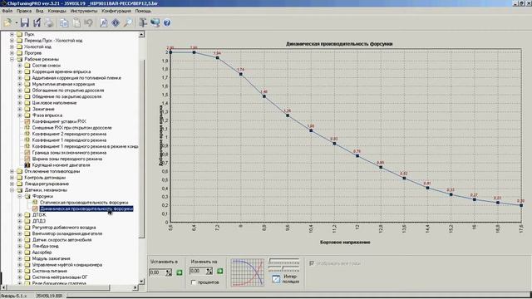This screenshot has width=532, height=299.
Task: Expand the Зажигание node
Action: point(20,109)
